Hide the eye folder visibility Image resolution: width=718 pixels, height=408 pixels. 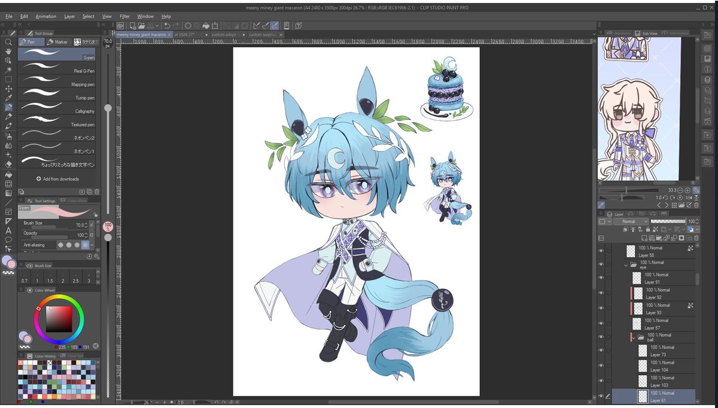pos(601,264)
